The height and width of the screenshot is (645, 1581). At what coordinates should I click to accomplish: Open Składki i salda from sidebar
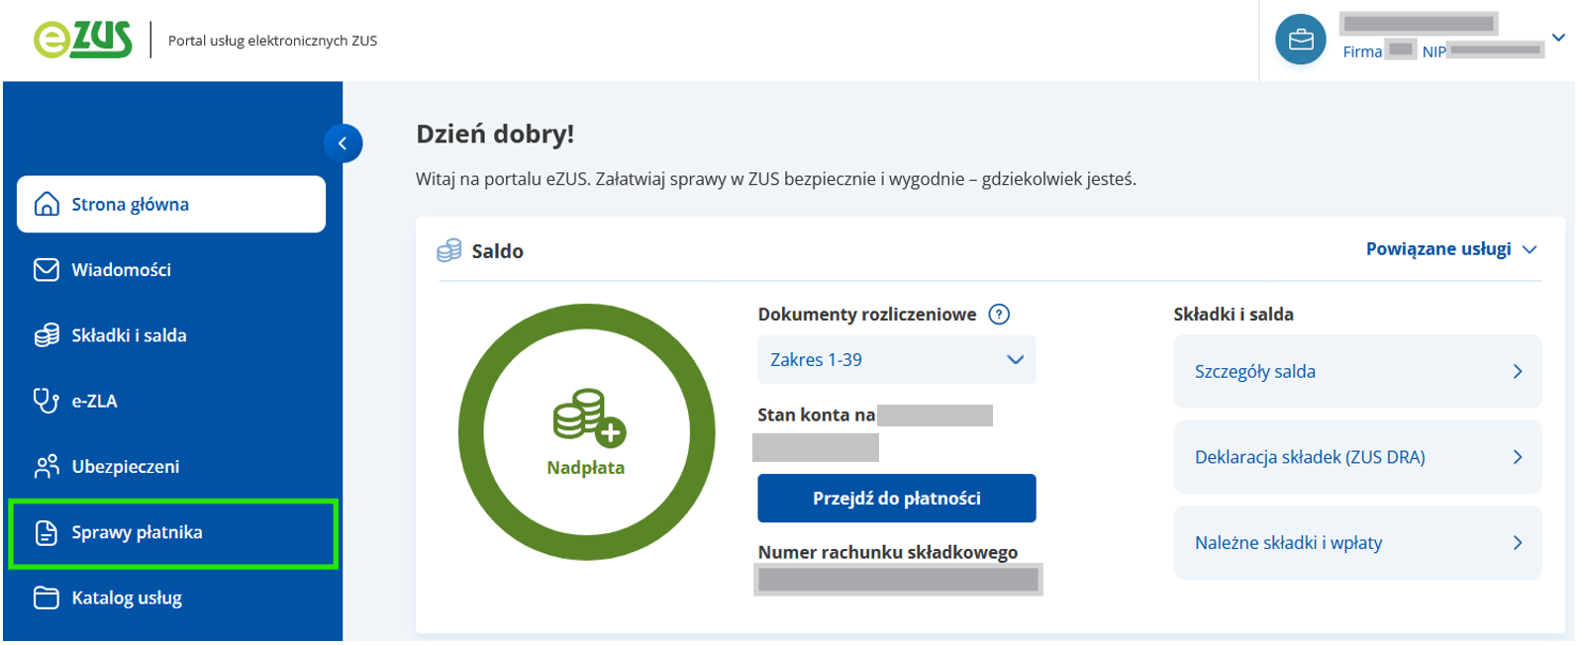pos(129,335)
